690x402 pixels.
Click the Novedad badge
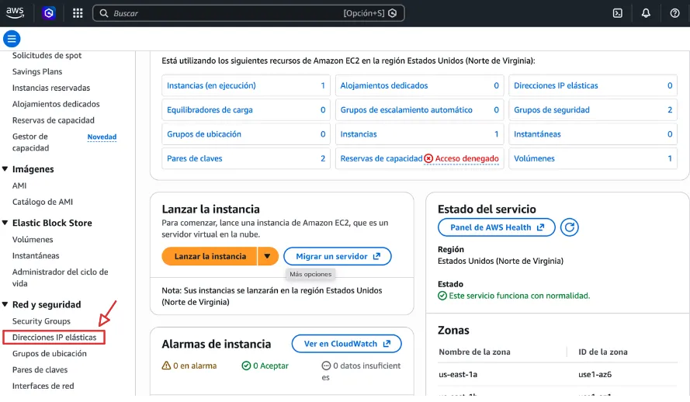(x=102, y=137)
